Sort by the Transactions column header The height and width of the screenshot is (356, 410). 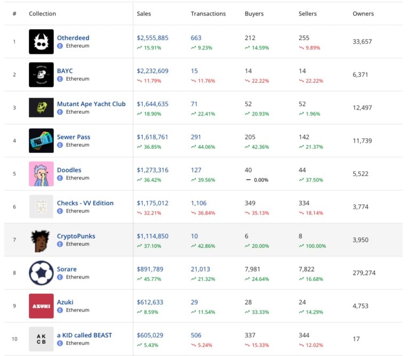[208, 14]
